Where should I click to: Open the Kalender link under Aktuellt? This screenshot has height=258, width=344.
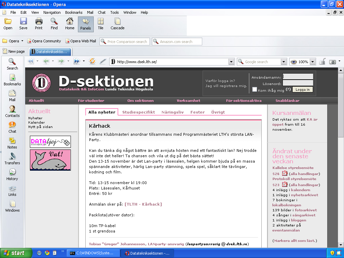[36, 122]
